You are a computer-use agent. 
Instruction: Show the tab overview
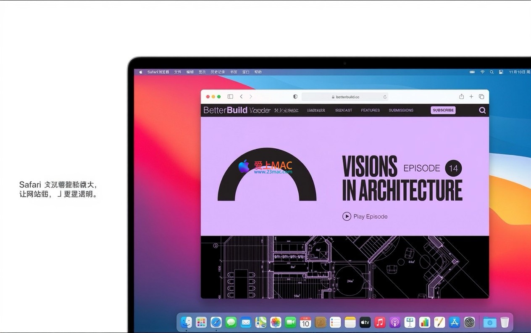point(481,97)
